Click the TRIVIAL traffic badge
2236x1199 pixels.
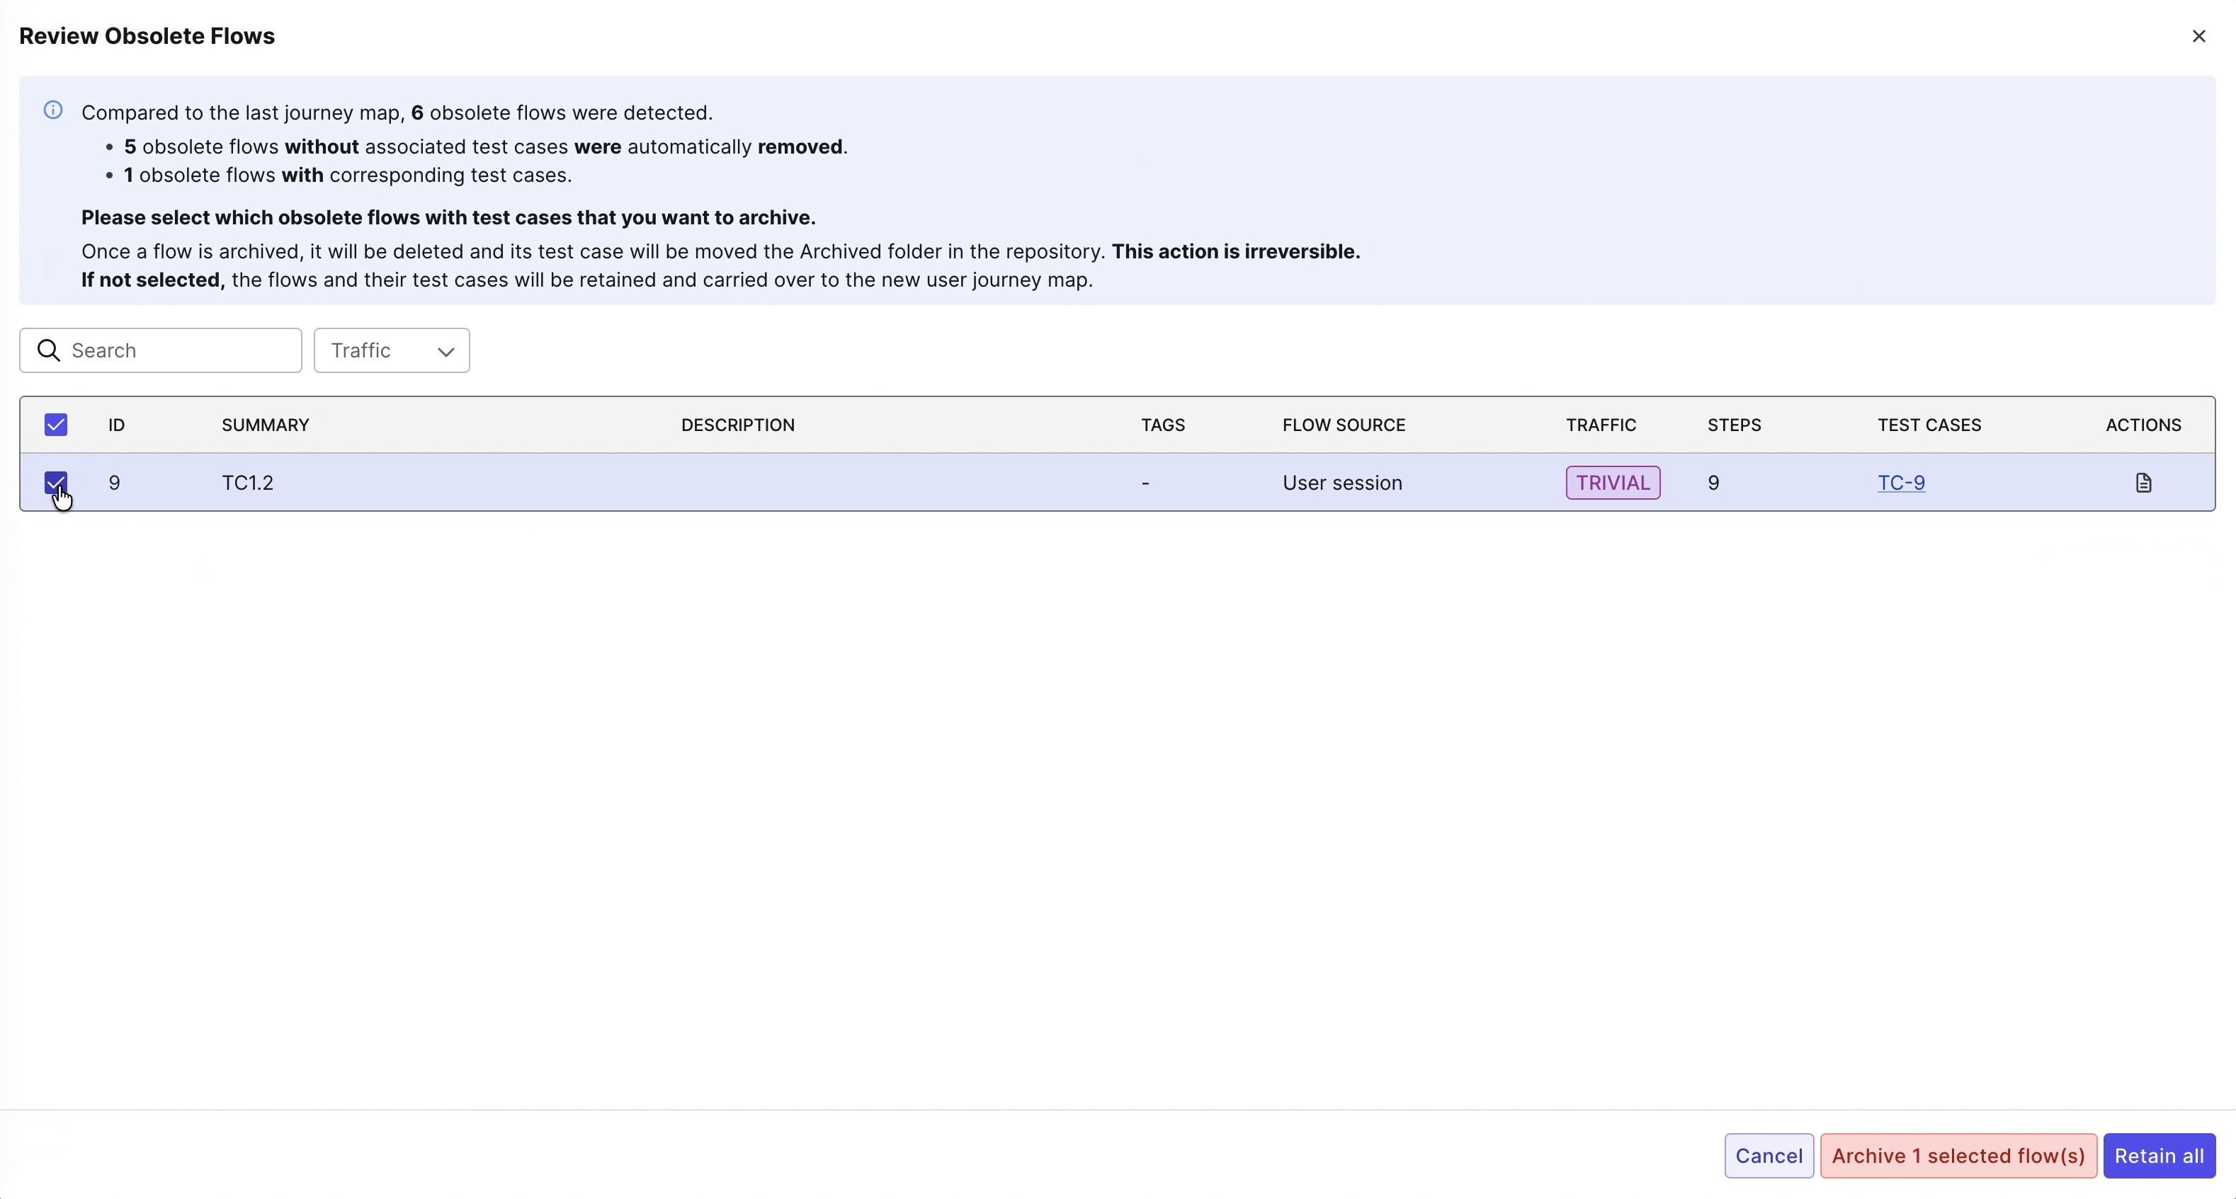[1611, 483]
